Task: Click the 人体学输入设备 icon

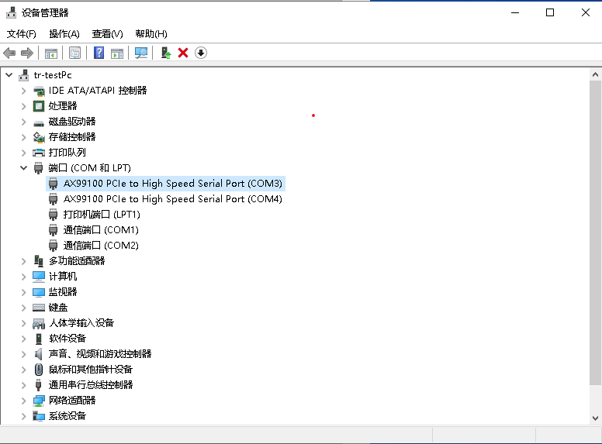Action: click(39, 323)
